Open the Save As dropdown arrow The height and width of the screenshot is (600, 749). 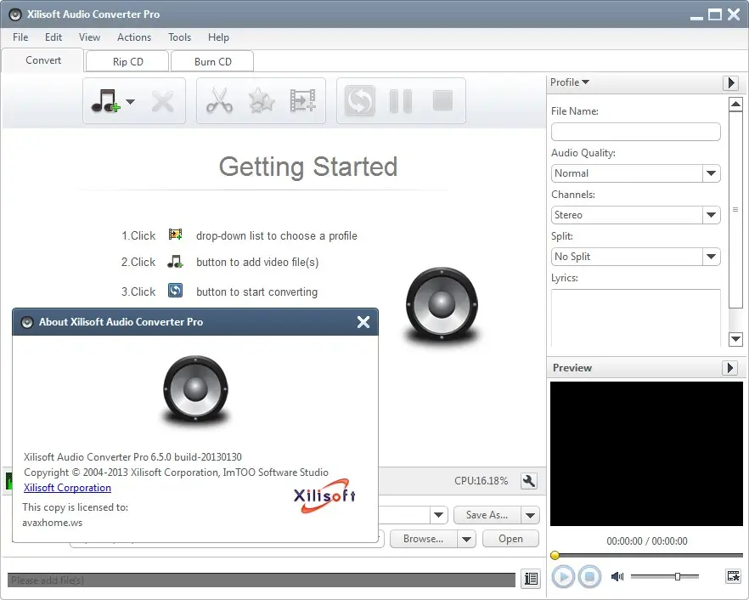pyautogui.click(x=530, y=515)
